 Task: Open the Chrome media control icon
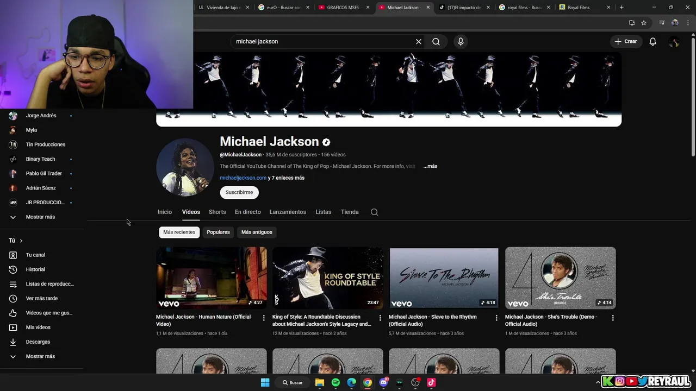(662, 23)
